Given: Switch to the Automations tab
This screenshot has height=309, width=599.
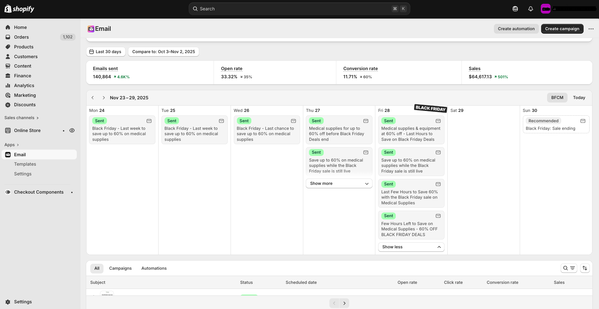Looking at the screenshot, I should pos(154,268).
